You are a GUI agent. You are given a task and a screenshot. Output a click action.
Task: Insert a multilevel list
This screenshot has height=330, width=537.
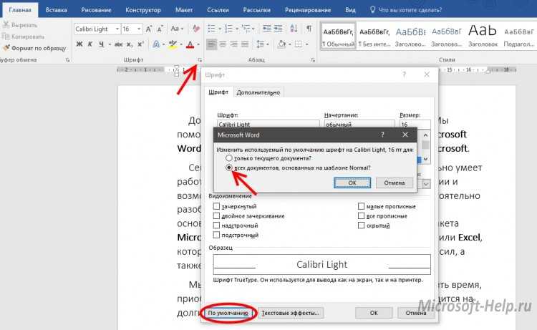246,29
